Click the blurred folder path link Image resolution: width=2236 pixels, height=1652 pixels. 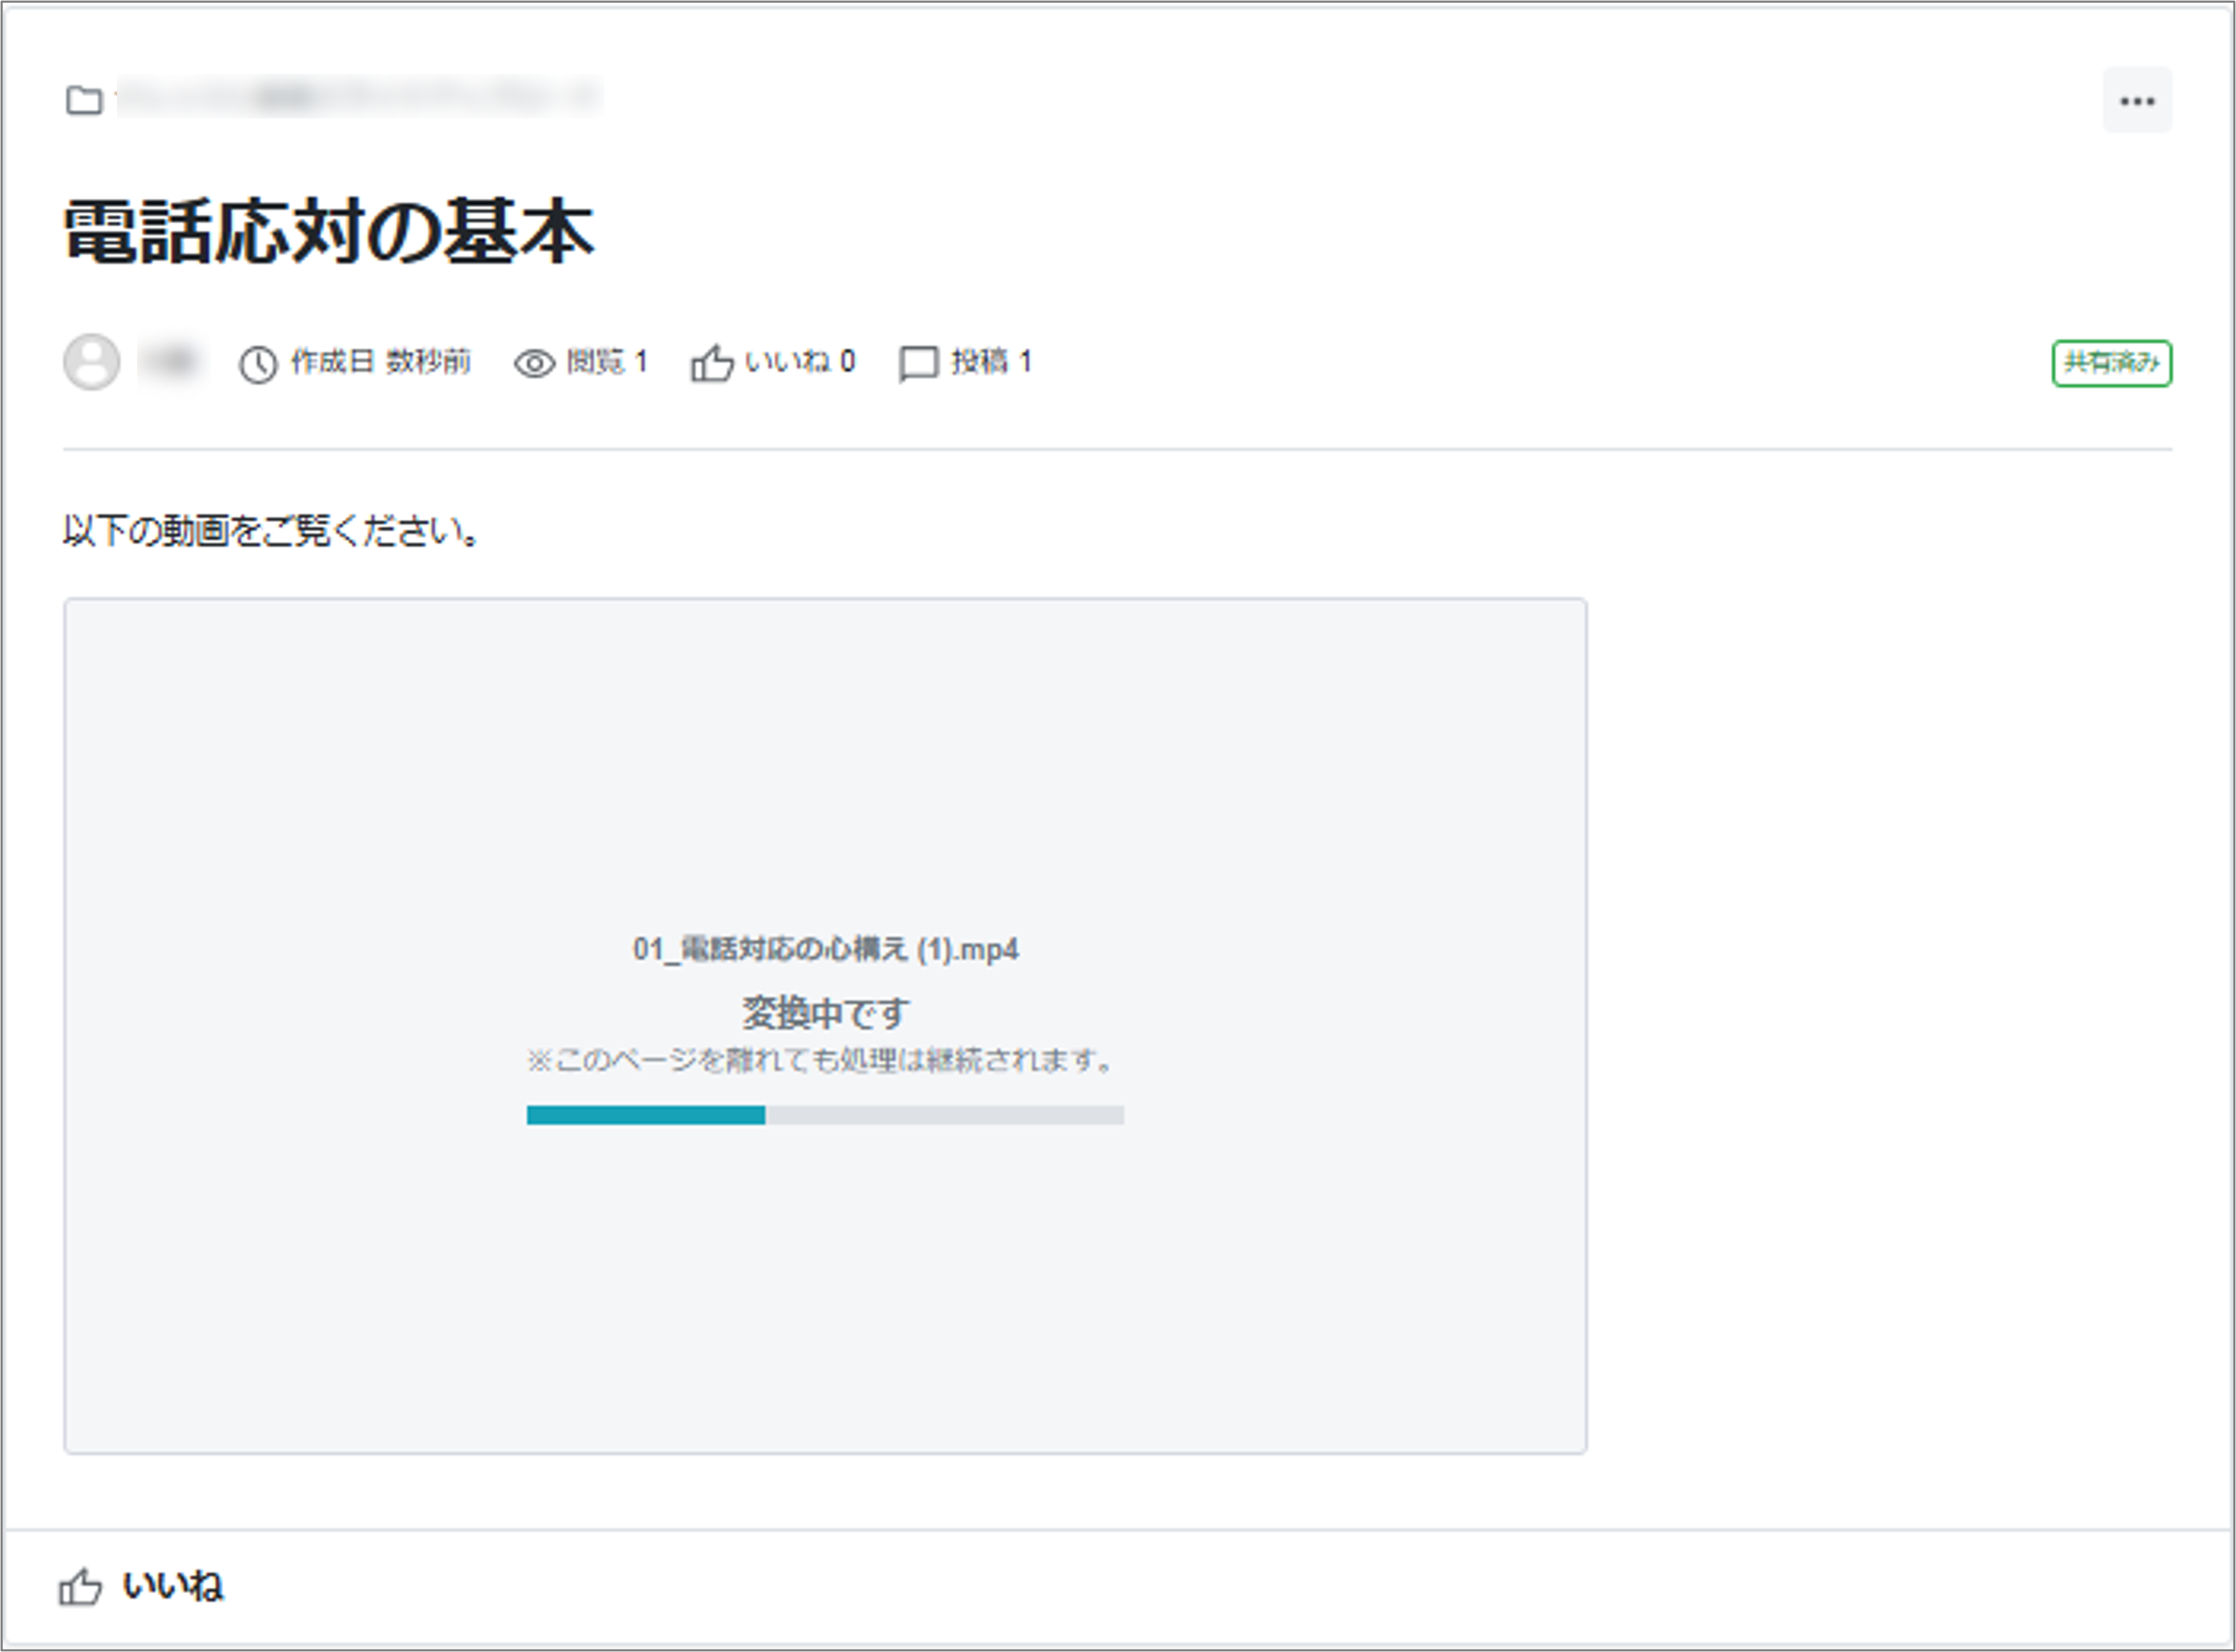click(360, 97)
